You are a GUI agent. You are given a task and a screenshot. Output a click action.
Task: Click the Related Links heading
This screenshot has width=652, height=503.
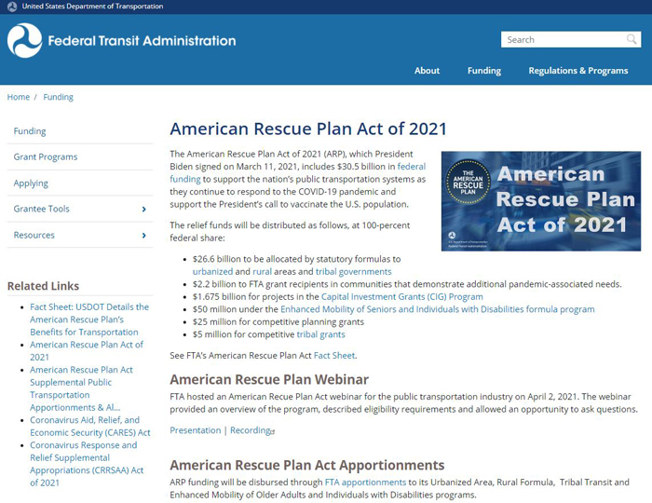click(x=43, y=286)
